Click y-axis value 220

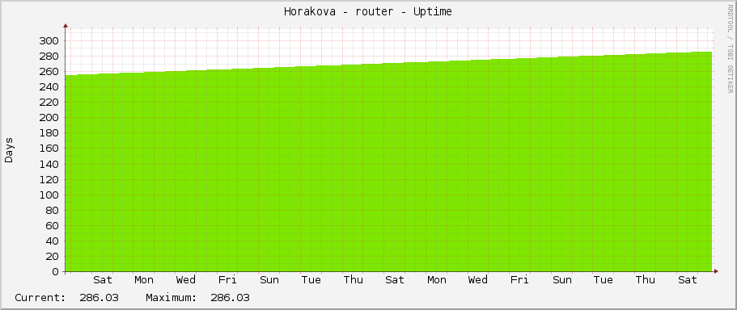point(49,103)
